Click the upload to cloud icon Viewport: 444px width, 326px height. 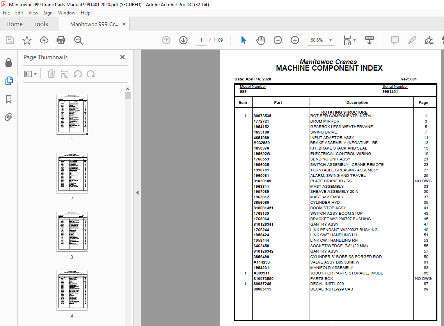point(44,40)
